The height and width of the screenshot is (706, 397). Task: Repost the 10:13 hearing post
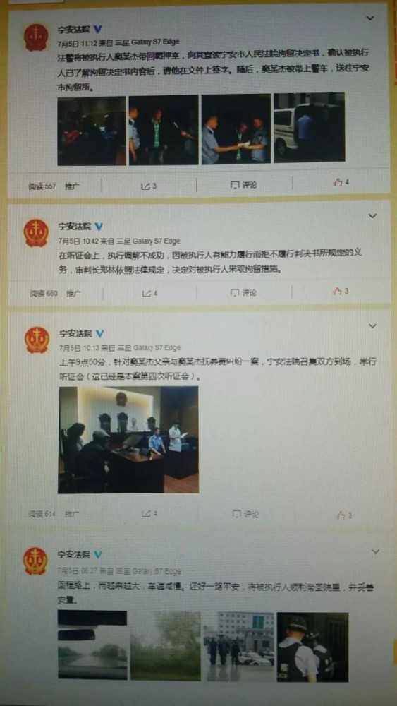pyautogui.click(x=149, y=513)
